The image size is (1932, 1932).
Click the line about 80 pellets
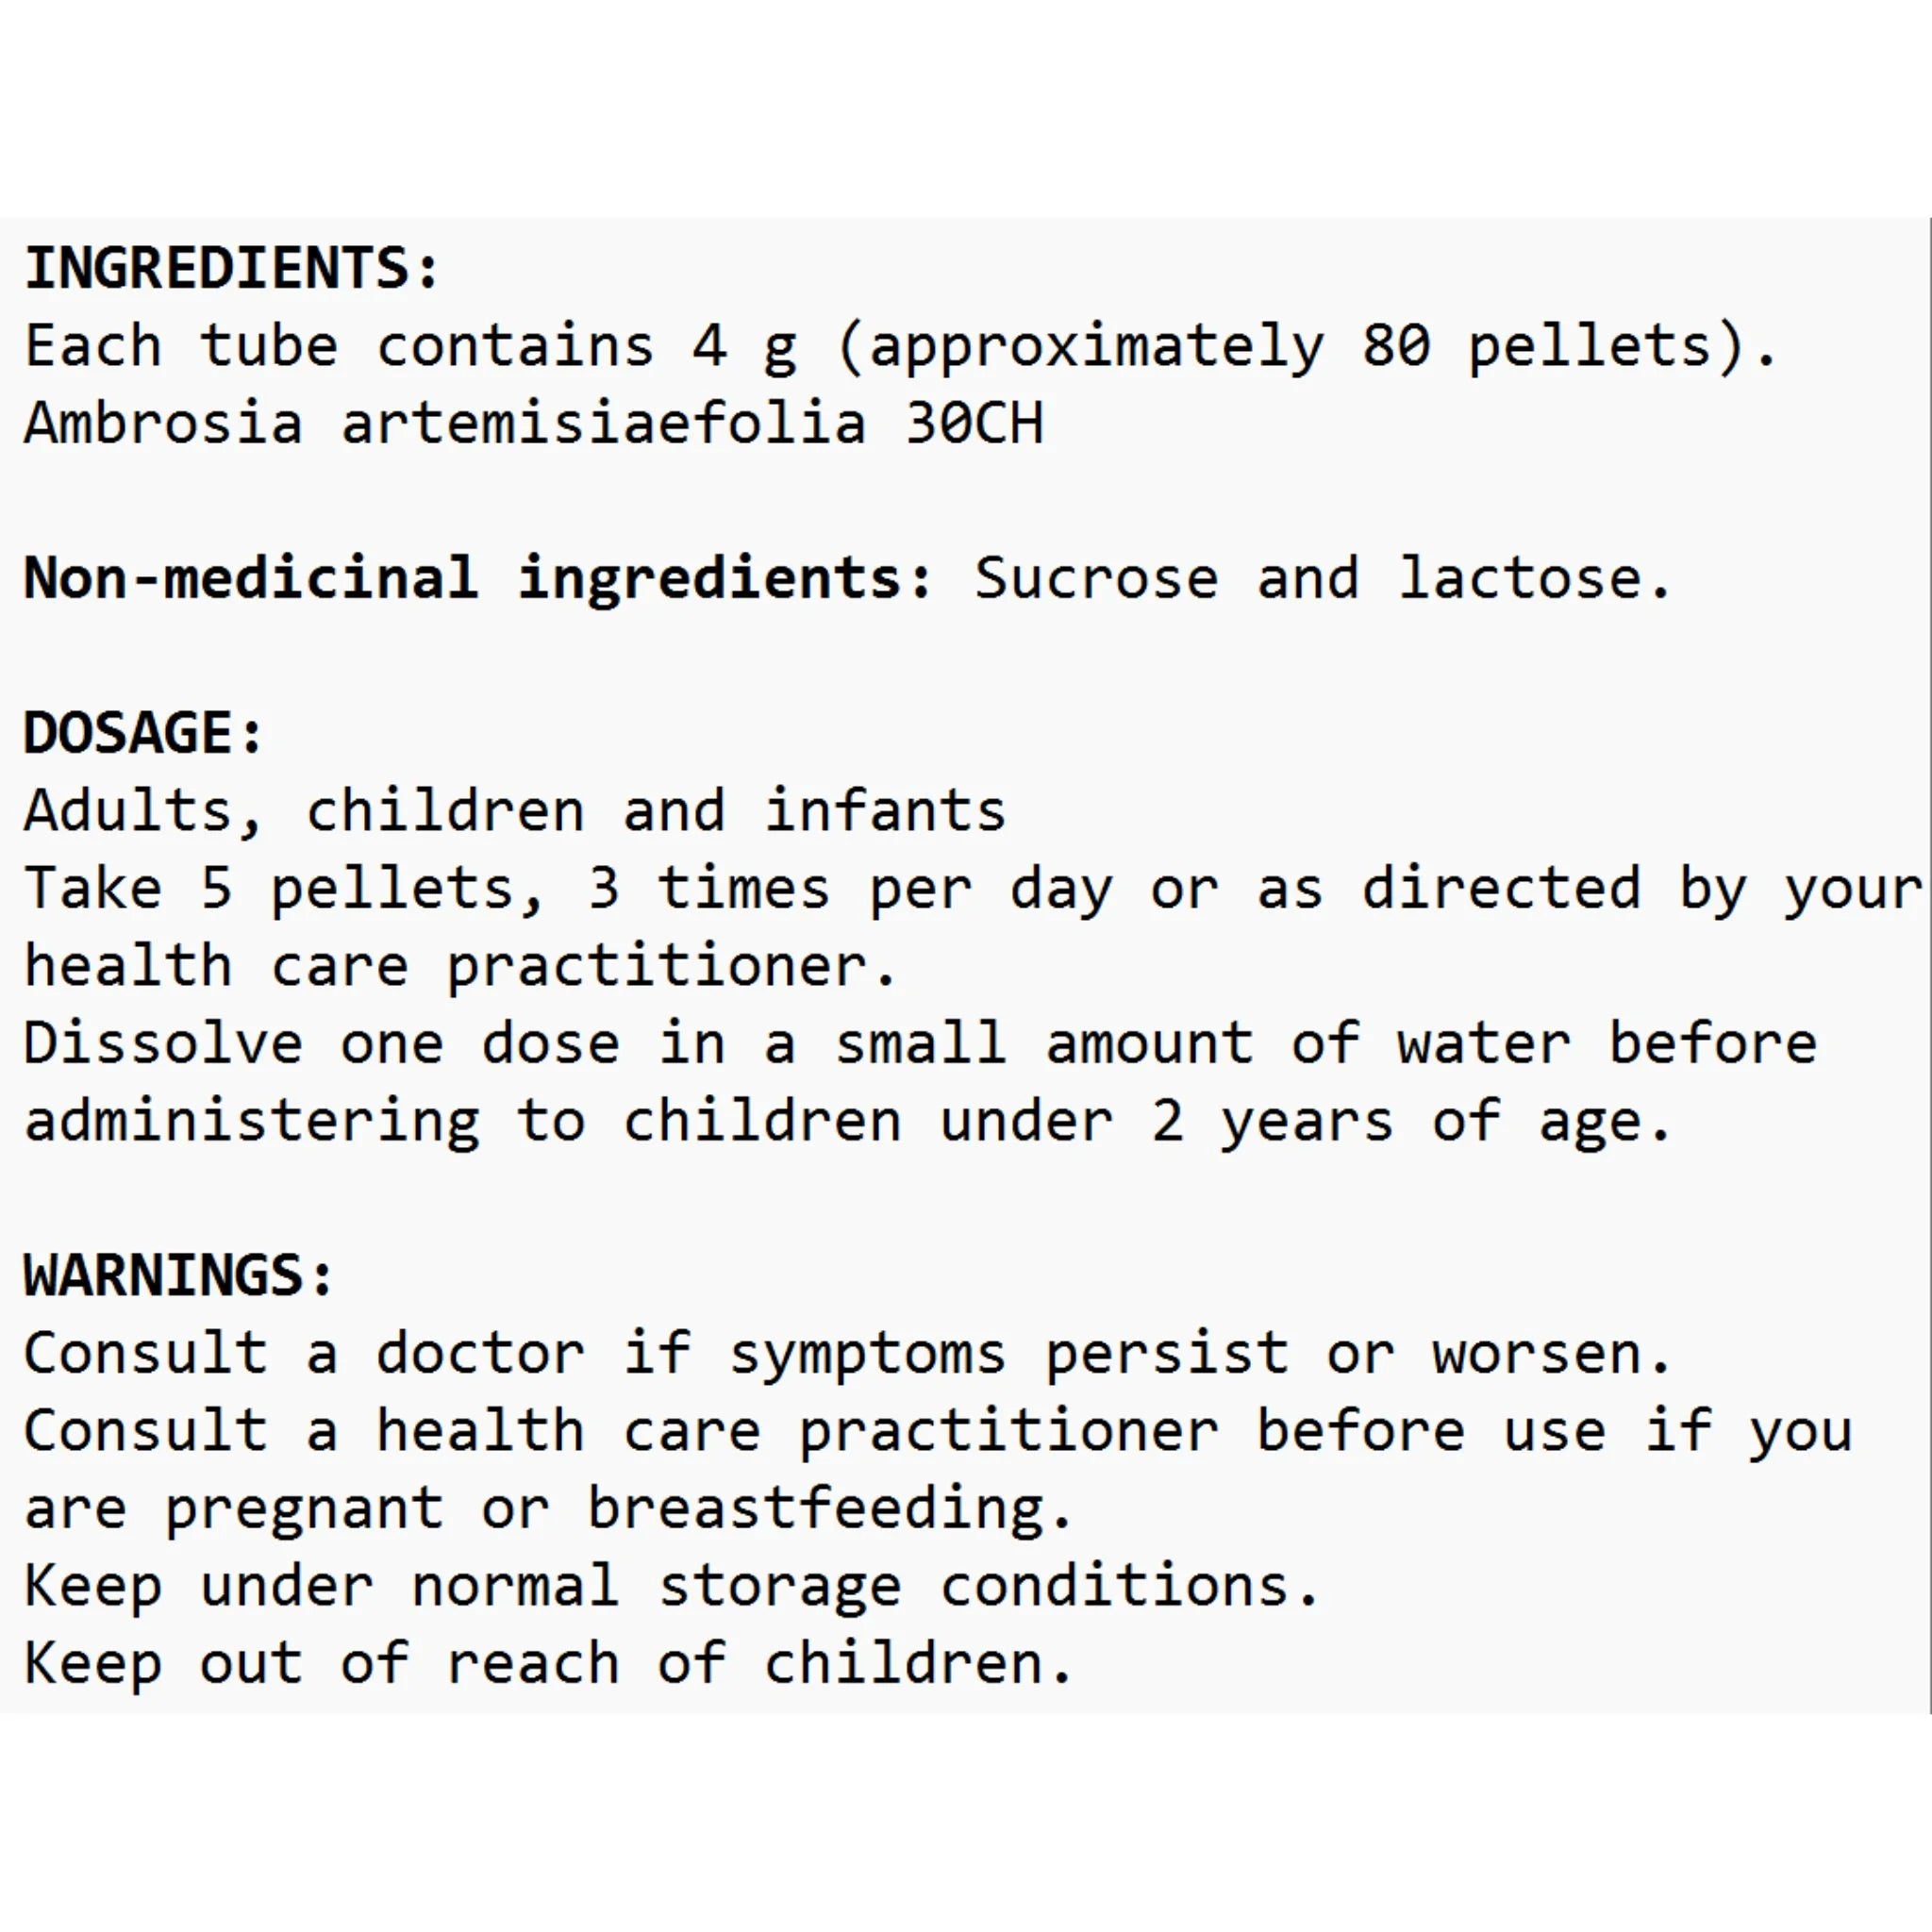click(902, 347)
